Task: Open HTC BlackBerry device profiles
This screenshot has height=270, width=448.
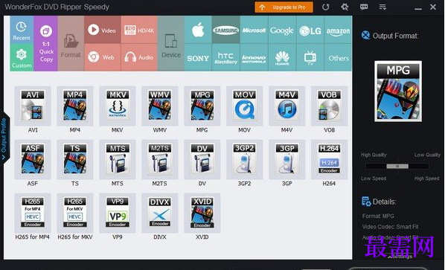Action: tap(225, 57)
